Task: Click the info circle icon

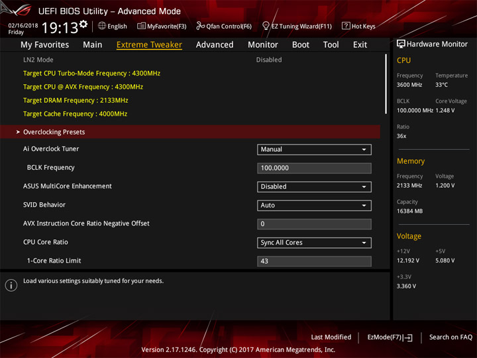Action: (x=11, y=285)
